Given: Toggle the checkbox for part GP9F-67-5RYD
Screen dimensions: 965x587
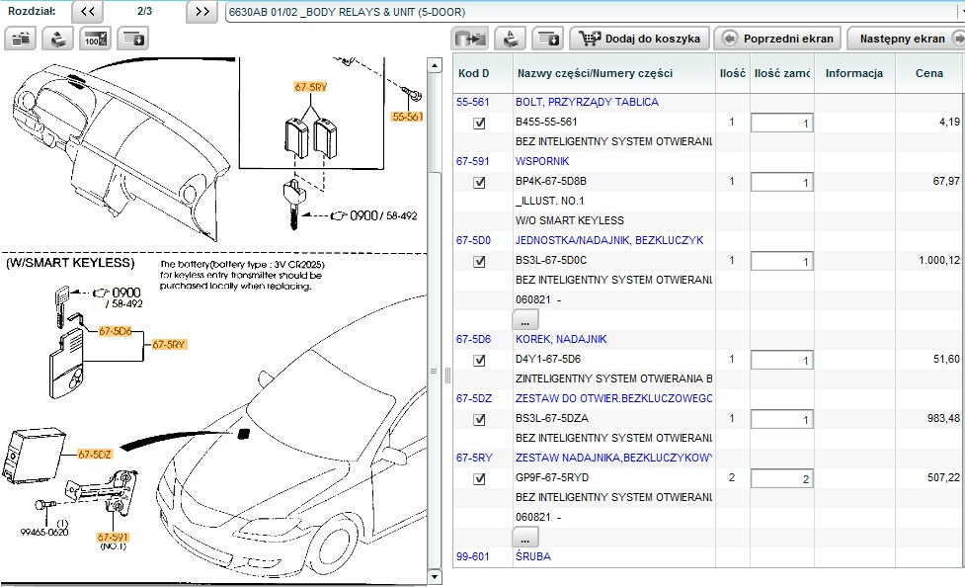Looking at the screenshot, I should pyautogui.click(x=479, y=478).
